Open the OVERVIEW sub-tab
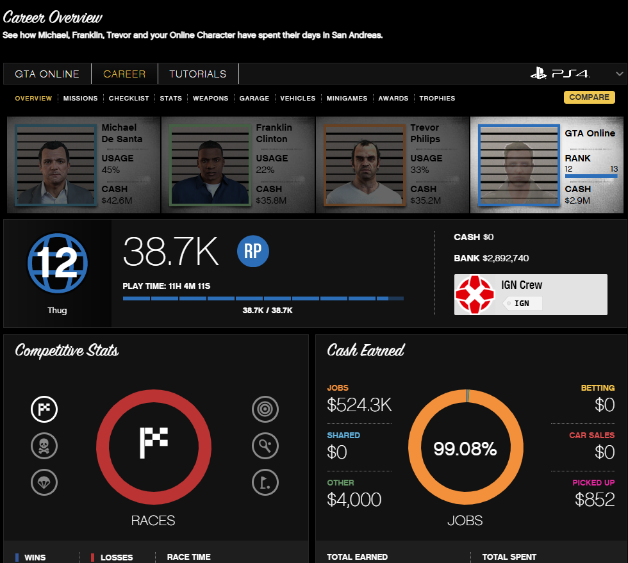The width and height of the screenshot is (628, 563). pos(33,98)
